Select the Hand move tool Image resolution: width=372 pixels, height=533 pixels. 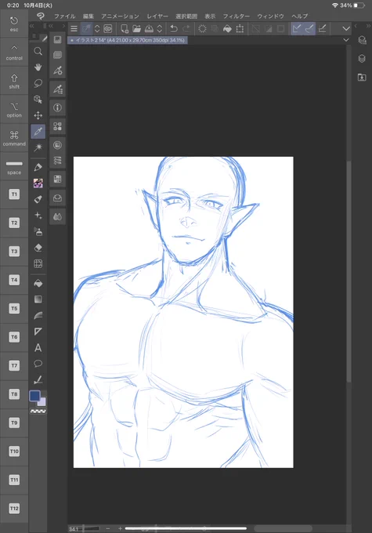[38, 67]
